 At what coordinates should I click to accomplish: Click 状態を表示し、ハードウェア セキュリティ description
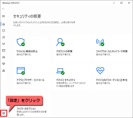71,84
